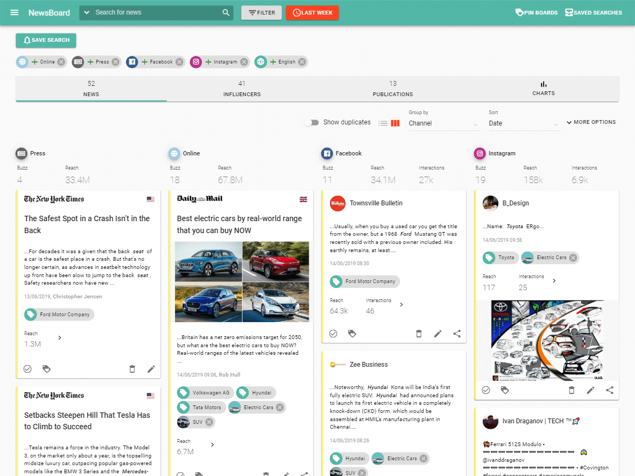Select the card view layout icon

coord(394,123)
